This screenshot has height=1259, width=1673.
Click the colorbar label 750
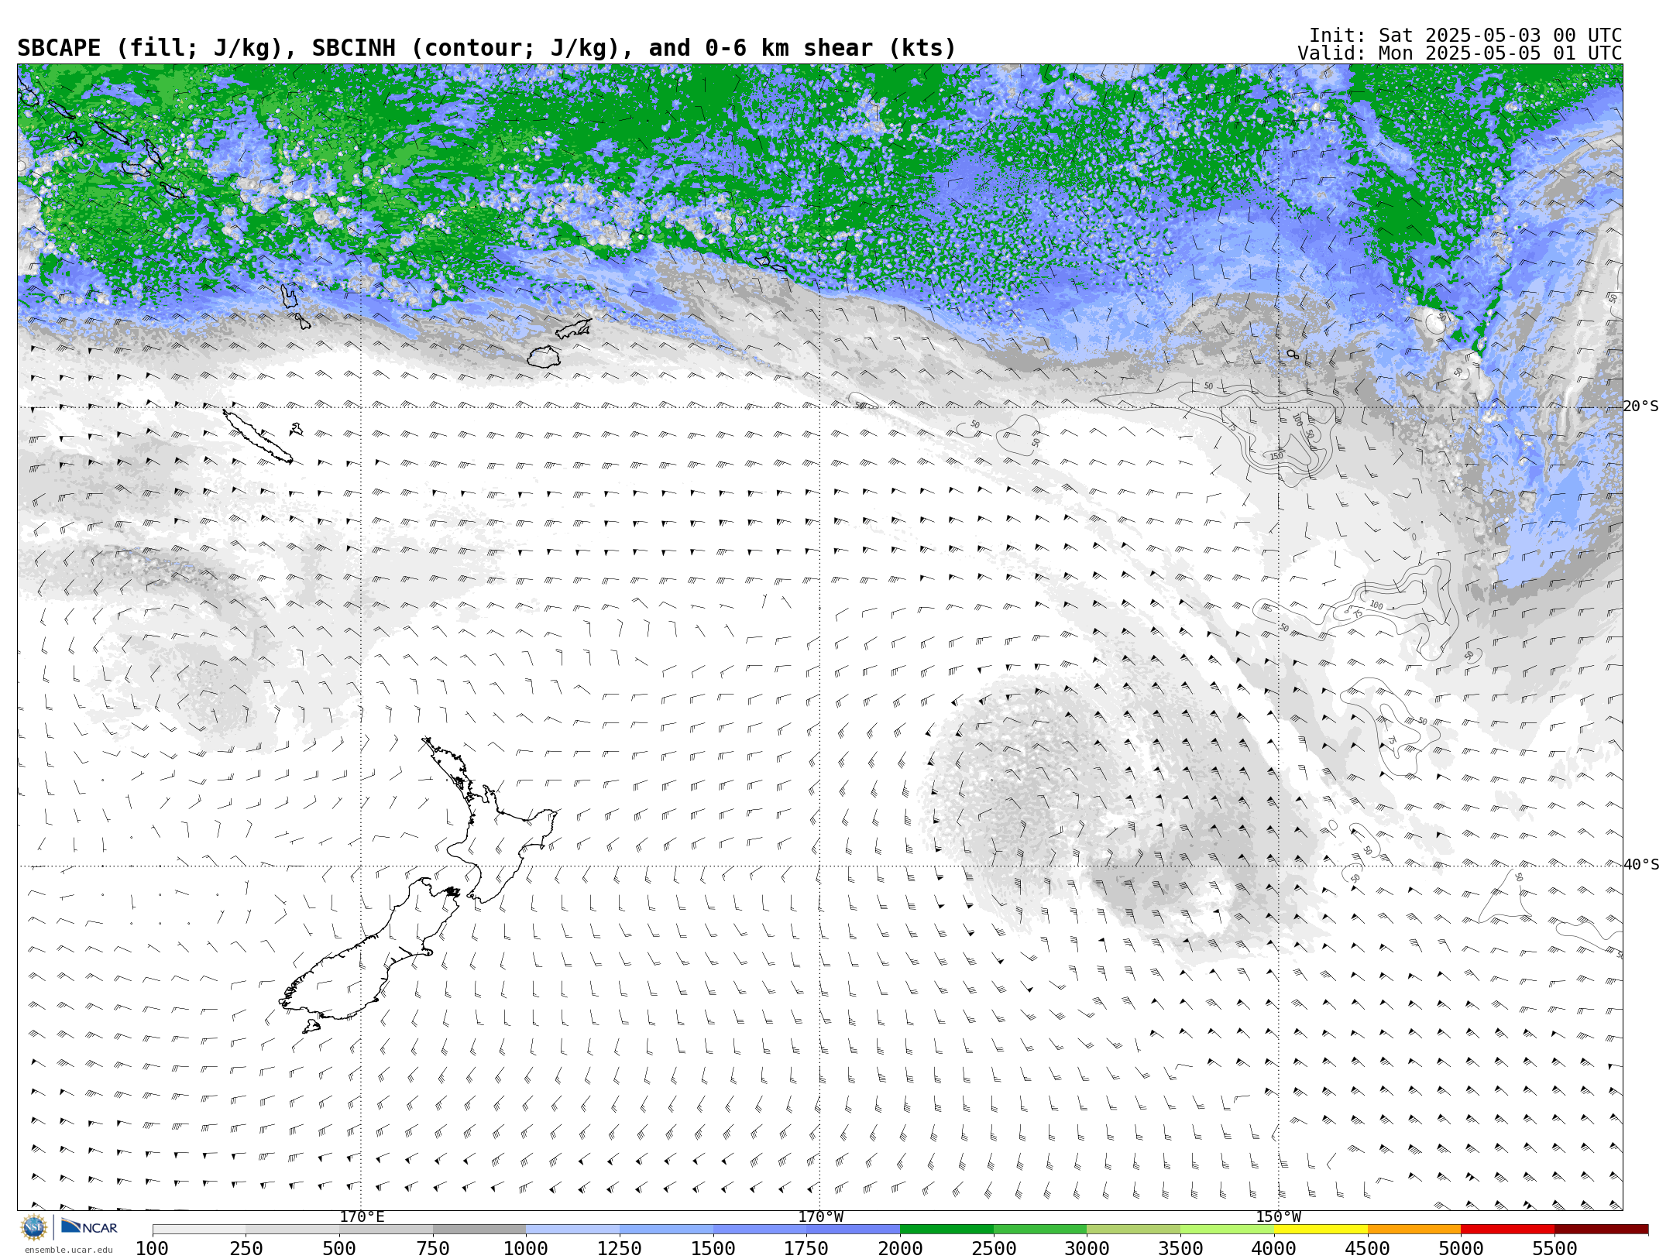433,1248
